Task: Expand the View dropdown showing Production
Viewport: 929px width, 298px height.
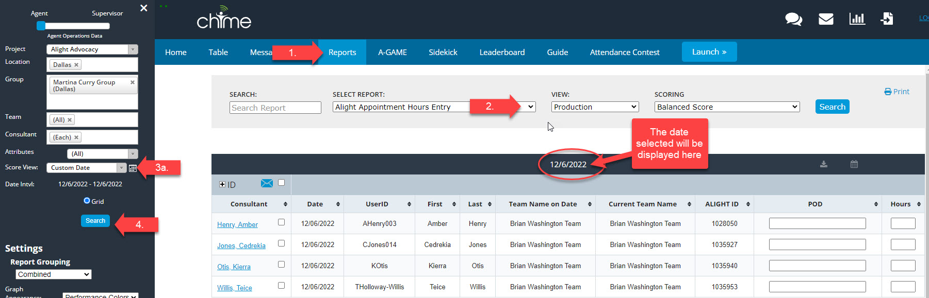Action: (595, 107)
